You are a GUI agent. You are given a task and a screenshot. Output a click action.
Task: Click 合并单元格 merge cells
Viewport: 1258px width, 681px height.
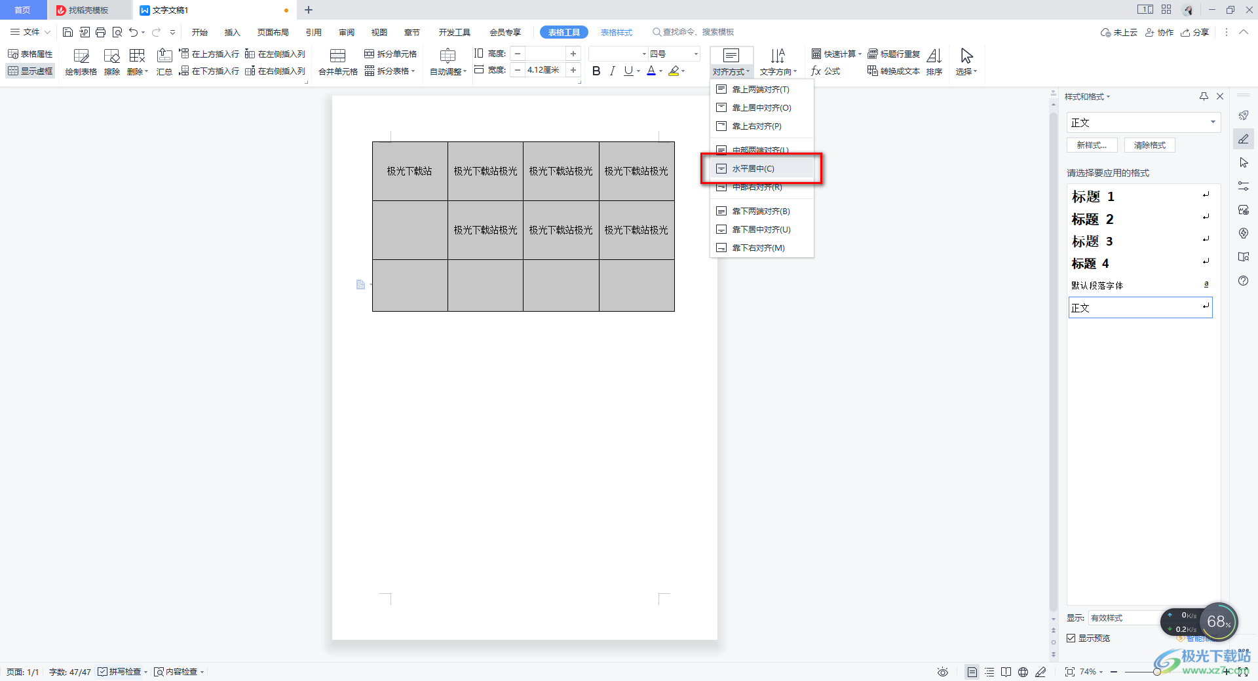pyautogui.click(x=338, y=63)
